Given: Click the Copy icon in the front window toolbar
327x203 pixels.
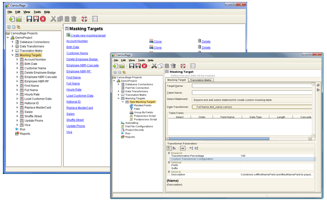Looking at the screenshot, I should pyautogui.click(x=160, y=66).
